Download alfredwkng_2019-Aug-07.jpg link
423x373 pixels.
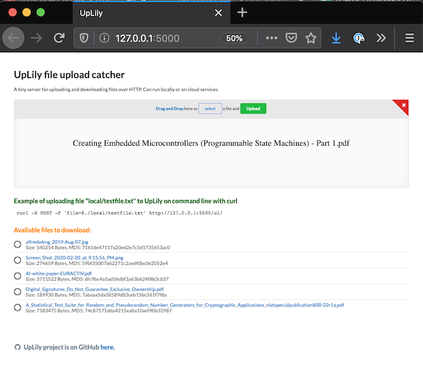(57, 242)
